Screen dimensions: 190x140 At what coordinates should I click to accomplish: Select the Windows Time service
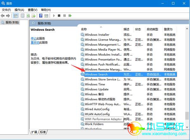coord(128,84)
